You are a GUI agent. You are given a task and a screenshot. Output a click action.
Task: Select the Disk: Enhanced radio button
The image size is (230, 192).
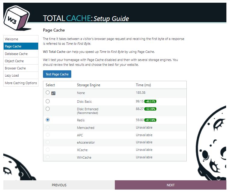point(48,109)
